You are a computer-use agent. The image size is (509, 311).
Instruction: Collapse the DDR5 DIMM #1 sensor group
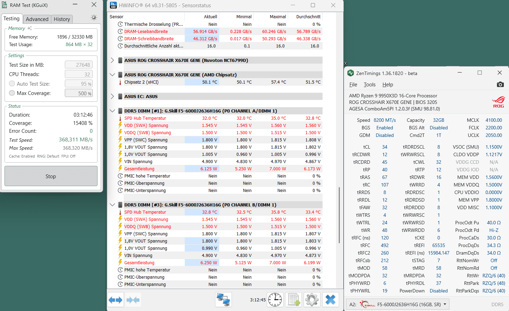[112, 111]
